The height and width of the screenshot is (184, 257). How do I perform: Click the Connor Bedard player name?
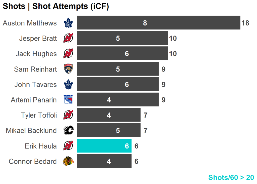click(x=33, y=161)
